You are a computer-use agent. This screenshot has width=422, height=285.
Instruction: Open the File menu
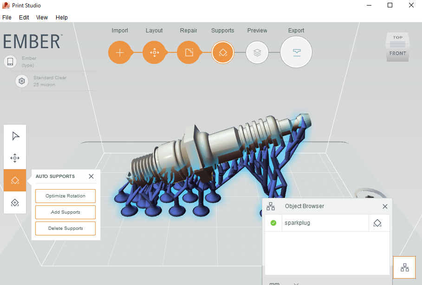click(7, 18)
